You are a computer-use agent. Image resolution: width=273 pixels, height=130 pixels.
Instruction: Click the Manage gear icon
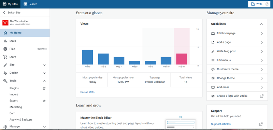click(x=5, y=127)
